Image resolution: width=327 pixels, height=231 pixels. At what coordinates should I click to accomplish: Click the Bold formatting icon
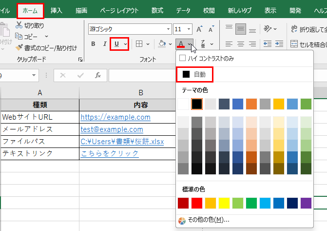tap(93, 44)
